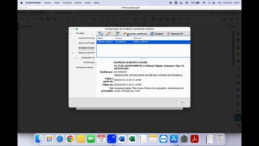Open the Trash in the dock
Screen dimensions: 259x146
pyautogui.click(x=220, y=139)
